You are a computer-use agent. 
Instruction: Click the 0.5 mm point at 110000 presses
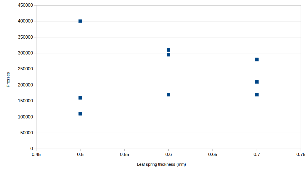pos(80,114)
